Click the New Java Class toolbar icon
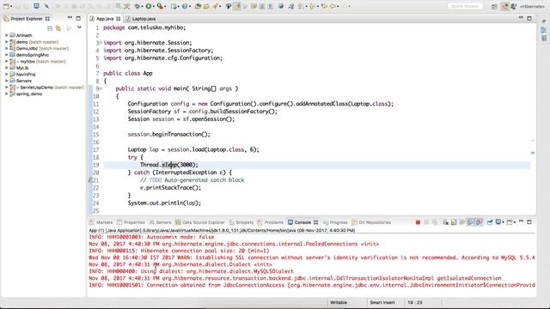 click(x=184, y=6)
